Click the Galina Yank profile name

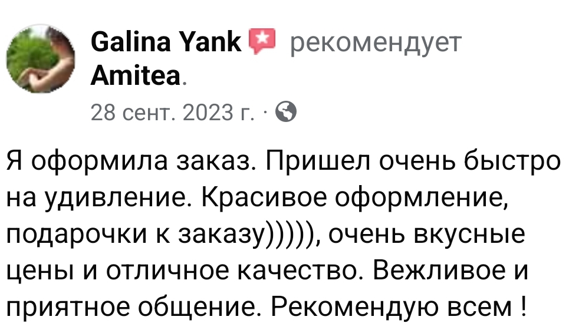166,43
